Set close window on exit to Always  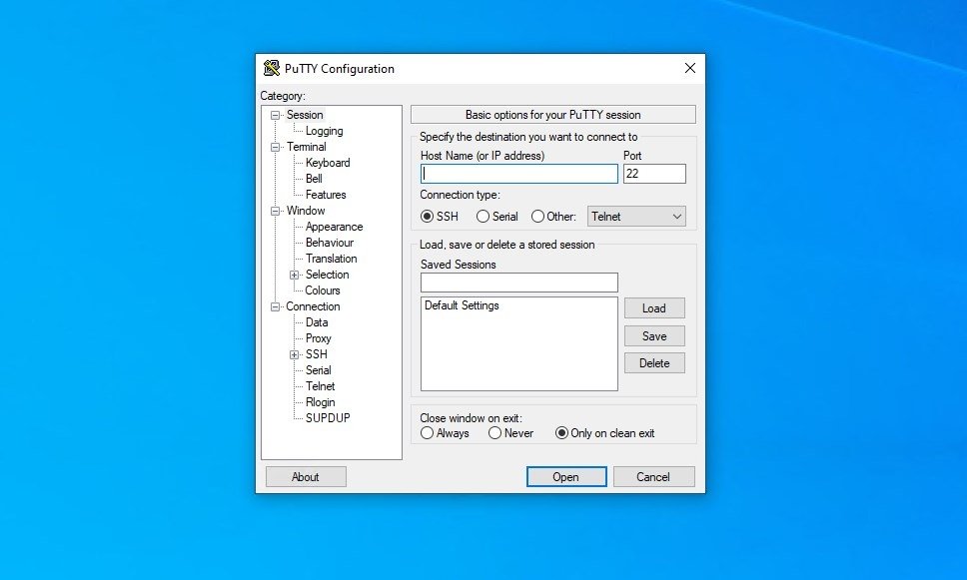(x=427, y=433)
